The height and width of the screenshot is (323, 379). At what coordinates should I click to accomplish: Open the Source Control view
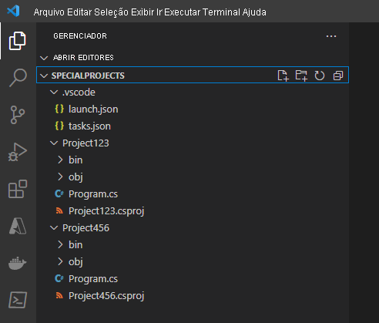[x=18, y=115]
